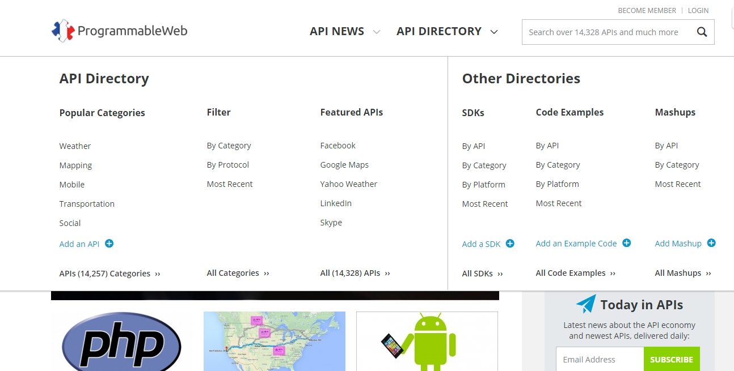The image size is (734, 371).
Task: Open the Android robot article image
Action: 427,342
